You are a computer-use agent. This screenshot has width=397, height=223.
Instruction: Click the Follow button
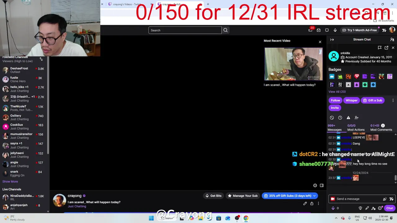point(335,100)
